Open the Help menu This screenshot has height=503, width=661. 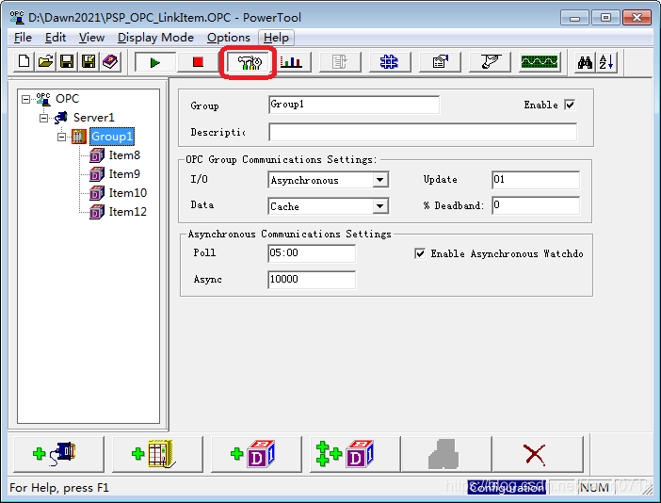(x=276, y=38)
